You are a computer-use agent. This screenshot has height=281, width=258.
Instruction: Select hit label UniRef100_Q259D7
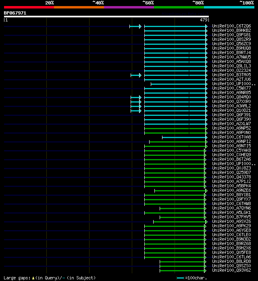pyautogui.click(x=231, y=172)
